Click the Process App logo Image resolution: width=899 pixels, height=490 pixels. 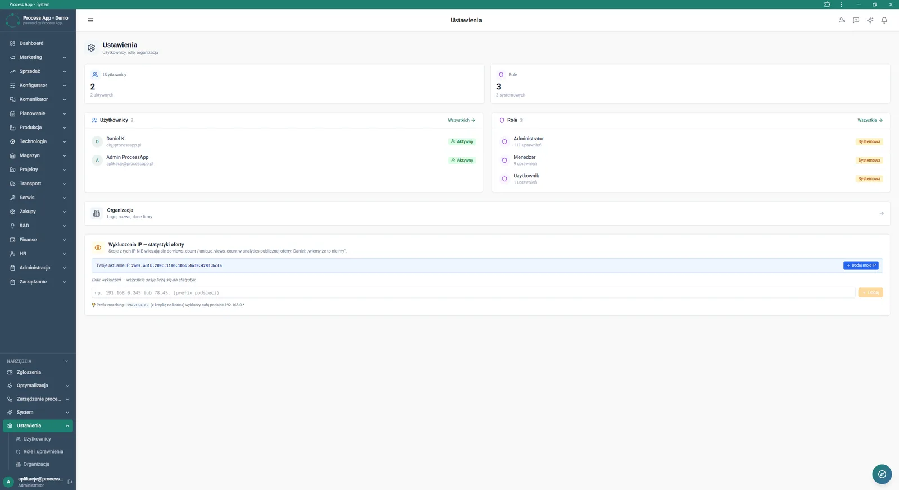point(12,20)
